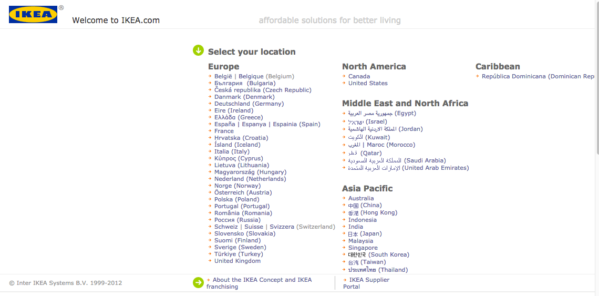Go to Nederland (Netherlands)

click(250, 179)
